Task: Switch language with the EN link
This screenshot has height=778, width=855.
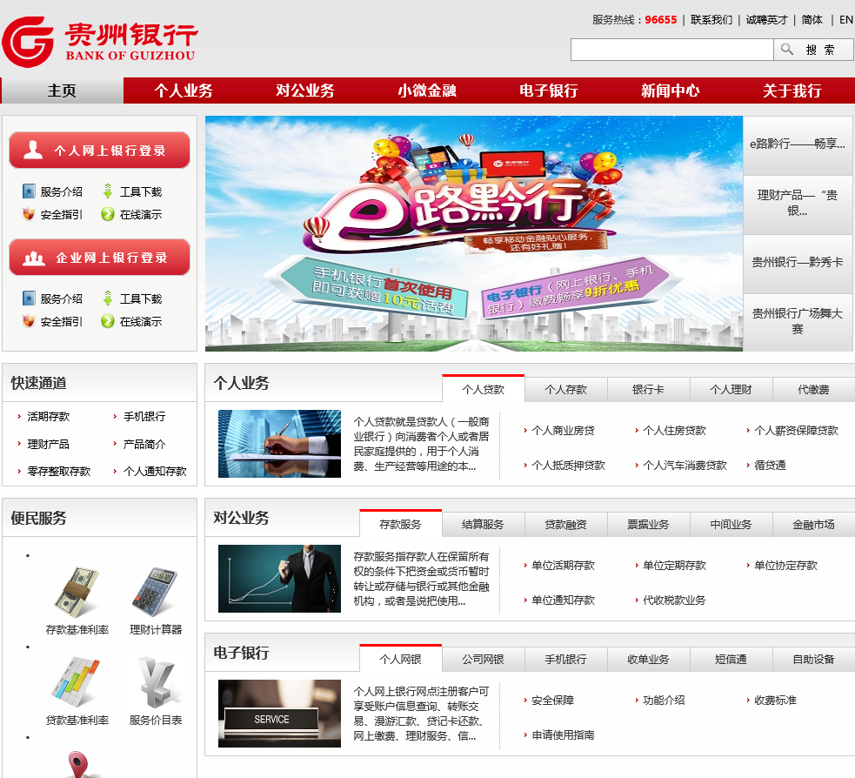Action: [x=845, y=20]
